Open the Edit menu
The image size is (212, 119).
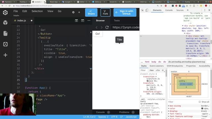click(x=25, y=11)
